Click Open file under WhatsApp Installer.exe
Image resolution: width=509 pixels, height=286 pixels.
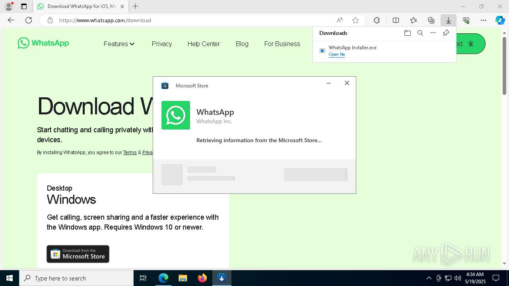click(337, 54)
